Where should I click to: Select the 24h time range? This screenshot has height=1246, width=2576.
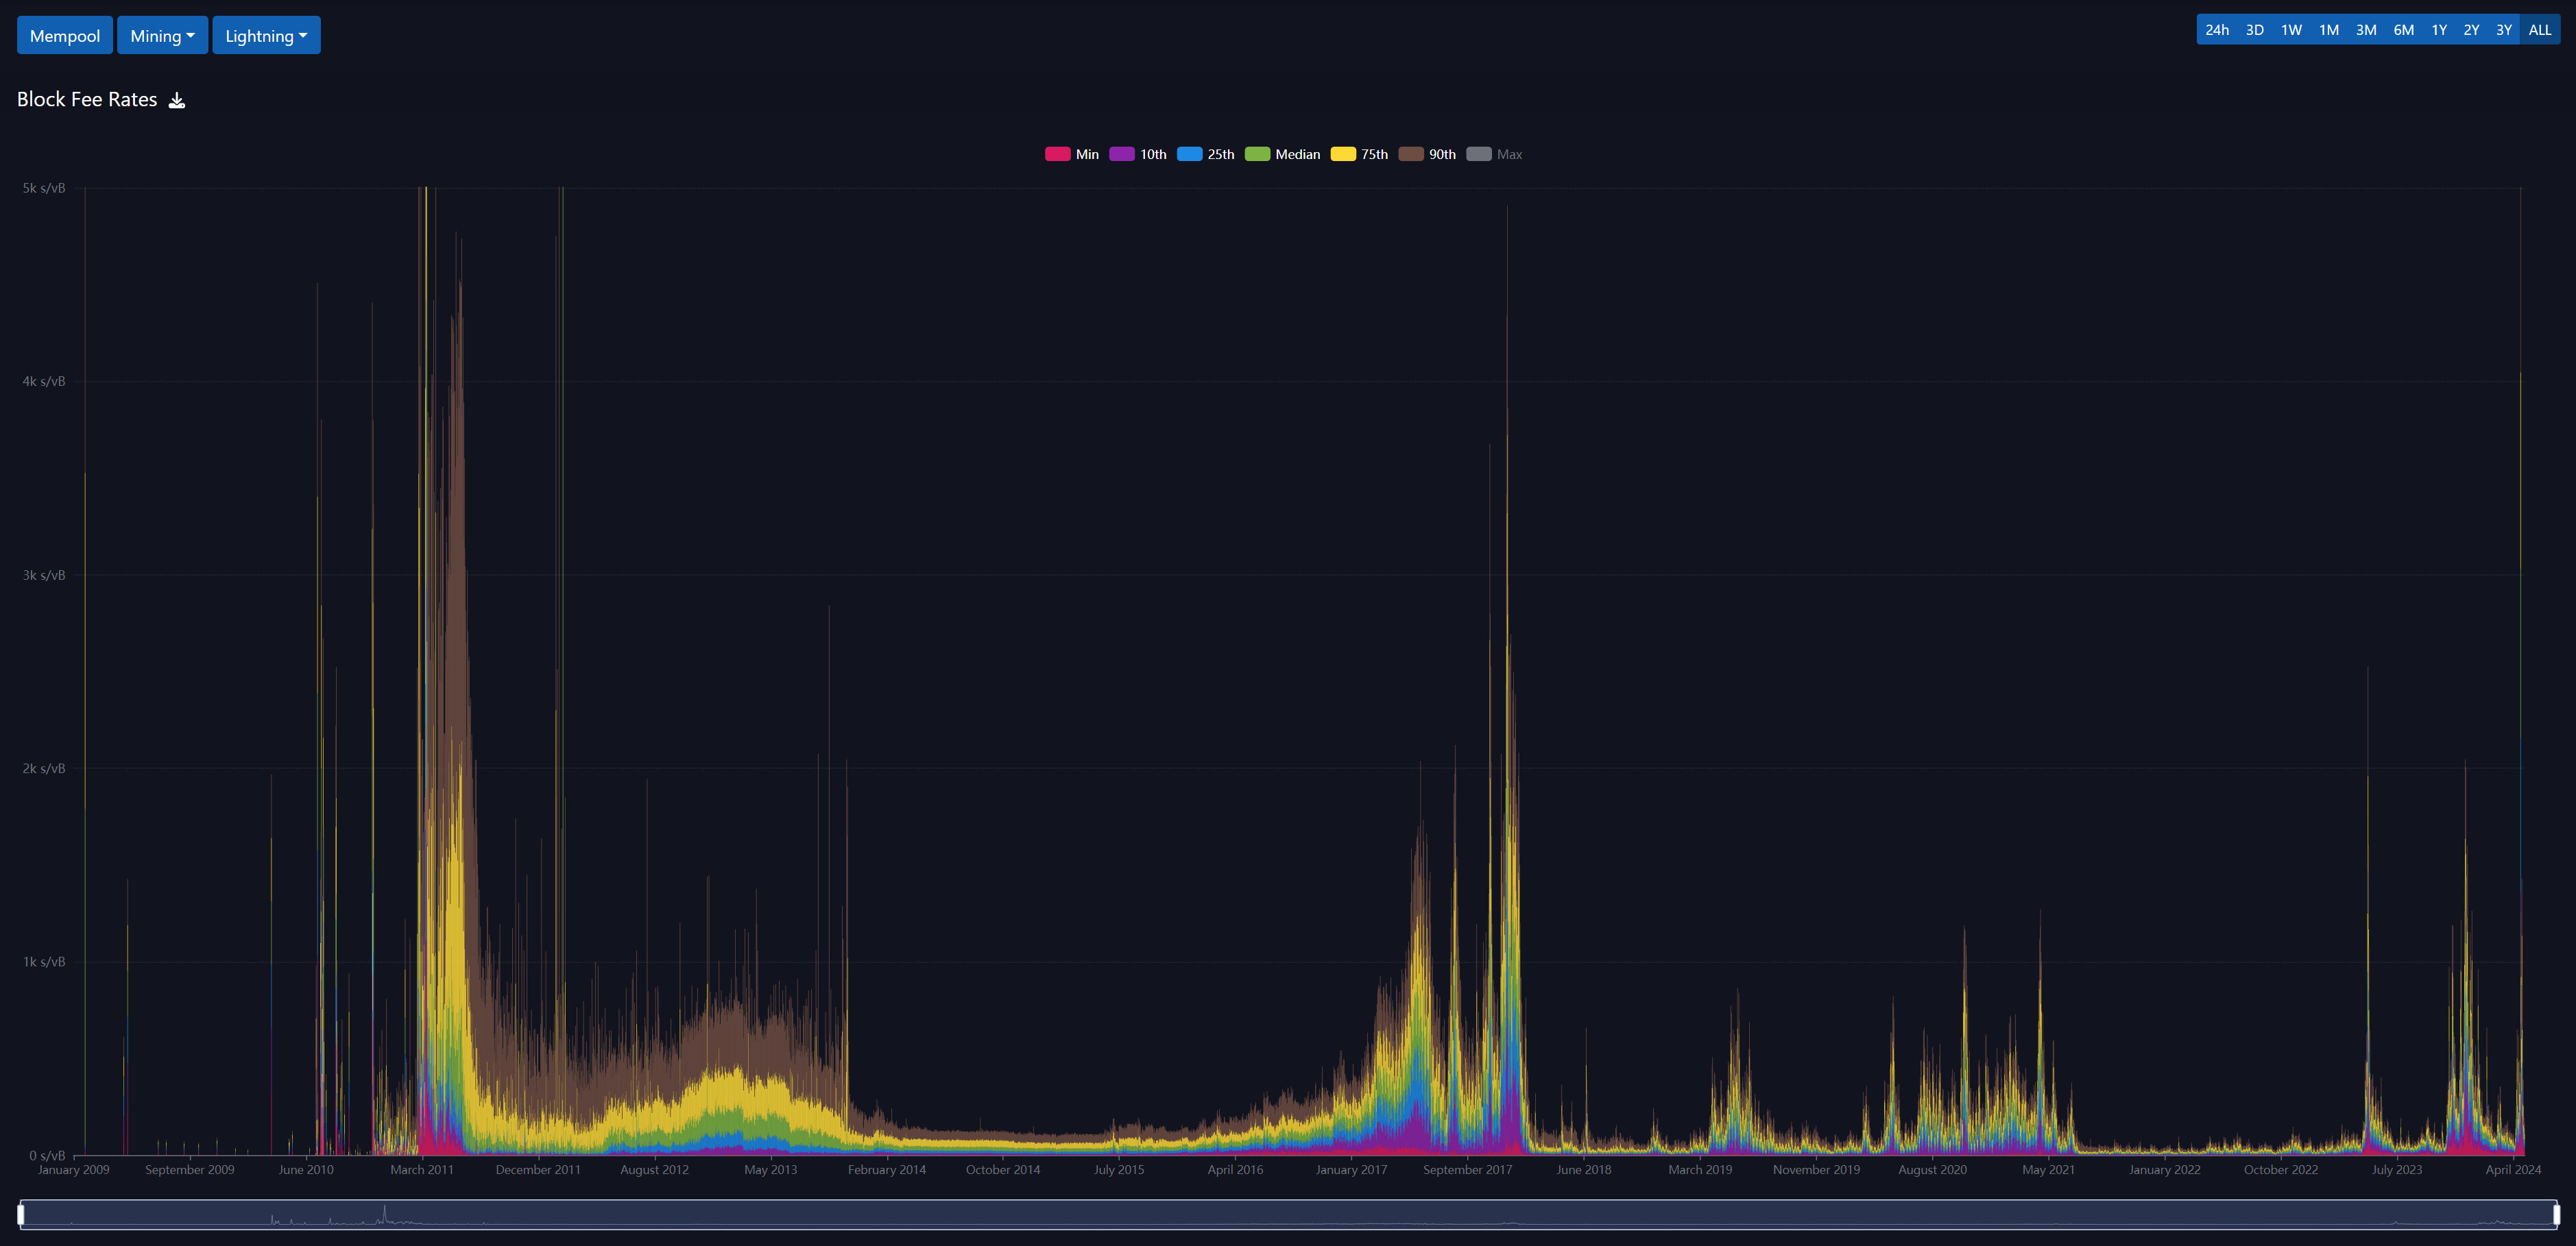(2217, 30)
